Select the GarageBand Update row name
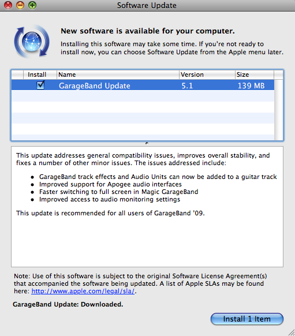Screen dimensions: 295x336 click(x=95, y=85)
